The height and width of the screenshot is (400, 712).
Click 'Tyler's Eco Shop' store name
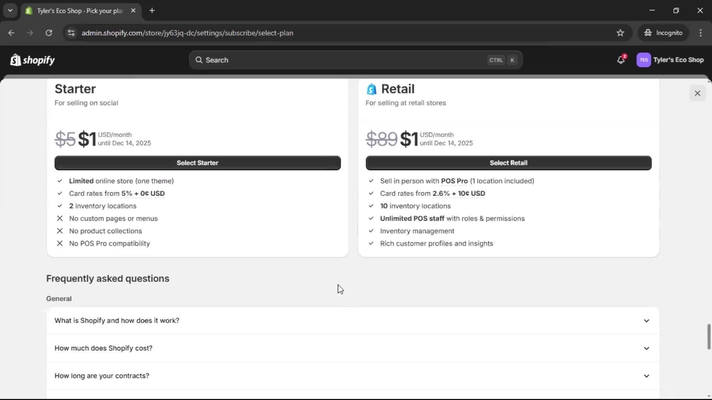click(678, 60)
